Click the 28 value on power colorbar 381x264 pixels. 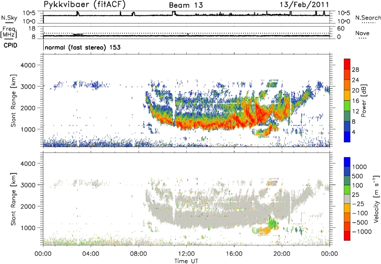click(355, 70)
